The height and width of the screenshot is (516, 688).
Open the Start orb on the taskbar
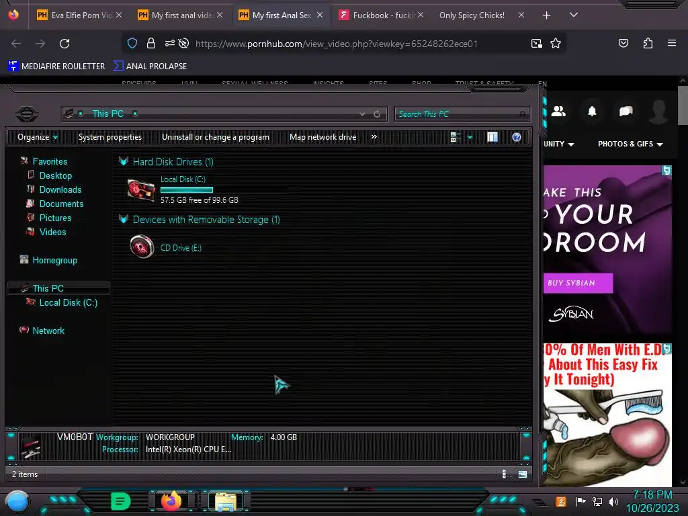17,502
